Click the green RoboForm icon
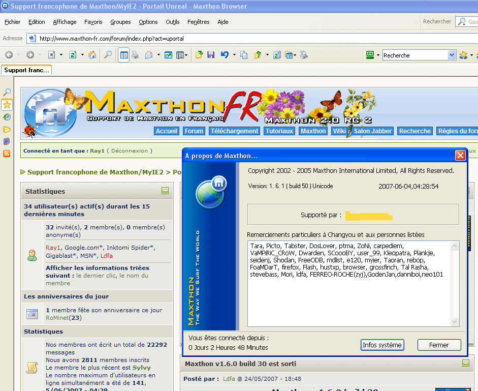Image resolution: width=478 pixels, height=391 pixels. (370, 55)
